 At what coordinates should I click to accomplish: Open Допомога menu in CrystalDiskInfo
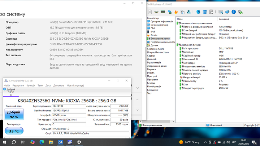tap(59, 85)
